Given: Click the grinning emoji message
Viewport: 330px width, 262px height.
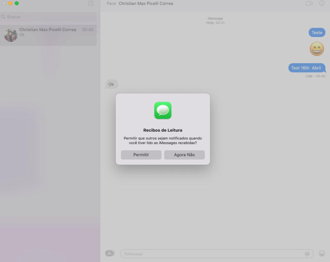Looking at the screenshot, I should [317, 49].
